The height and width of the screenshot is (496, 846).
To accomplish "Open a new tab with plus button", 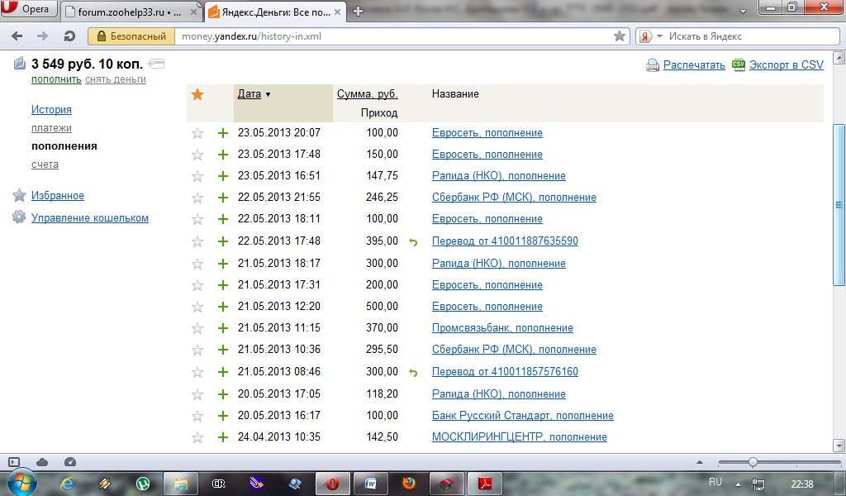I will coord(358,11).
